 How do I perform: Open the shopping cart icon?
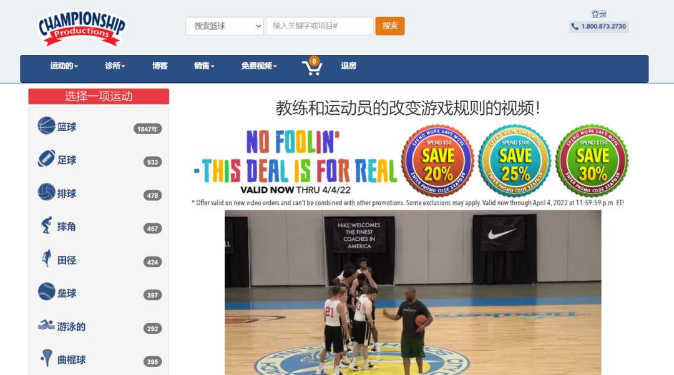coord(313,67)
